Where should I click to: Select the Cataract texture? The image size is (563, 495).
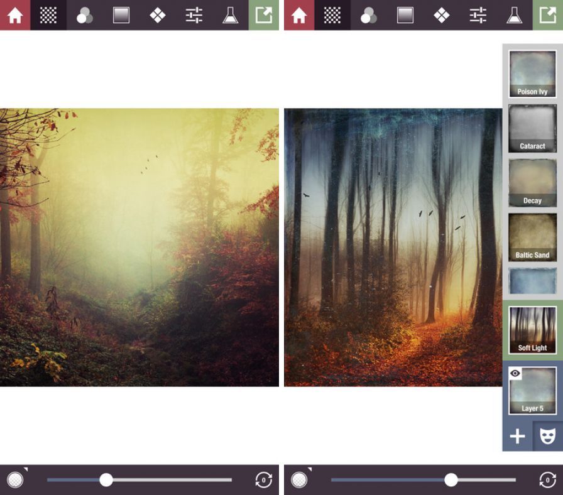(x=532, y=128)
